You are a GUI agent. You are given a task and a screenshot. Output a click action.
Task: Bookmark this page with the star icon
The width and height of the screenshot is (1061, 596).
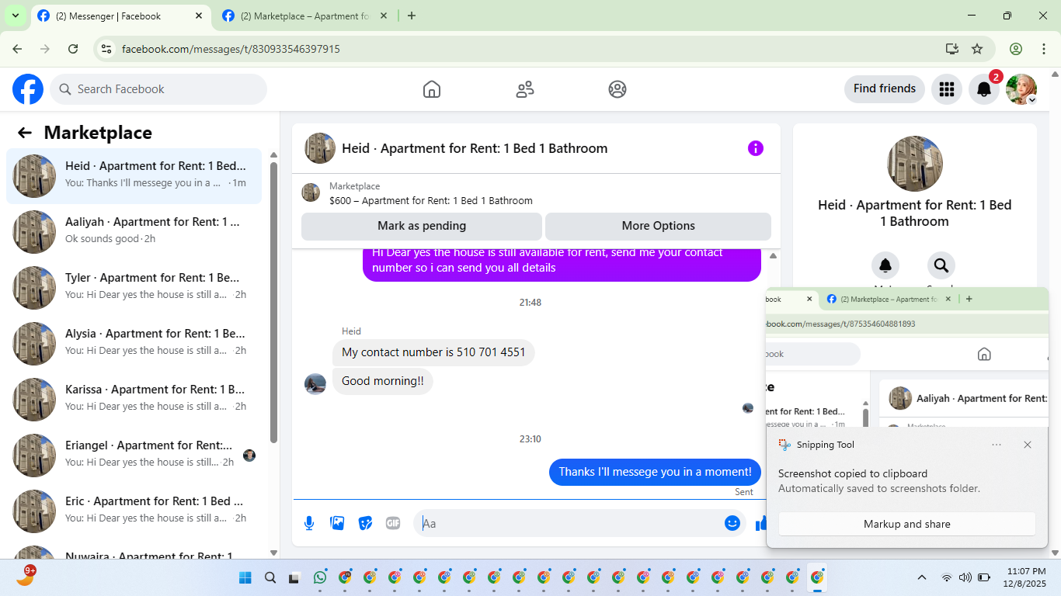[977, 49]
